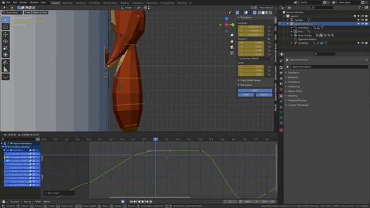
Task: Expand the Viewport Display panel
Action: point(297,101)
